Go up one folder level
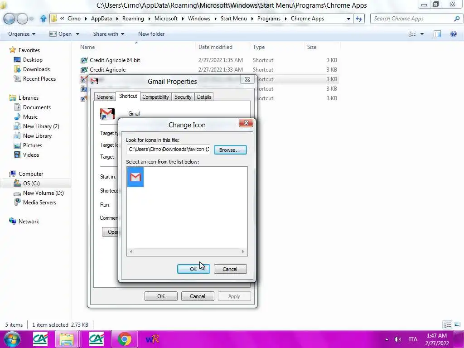 [43, 19]
